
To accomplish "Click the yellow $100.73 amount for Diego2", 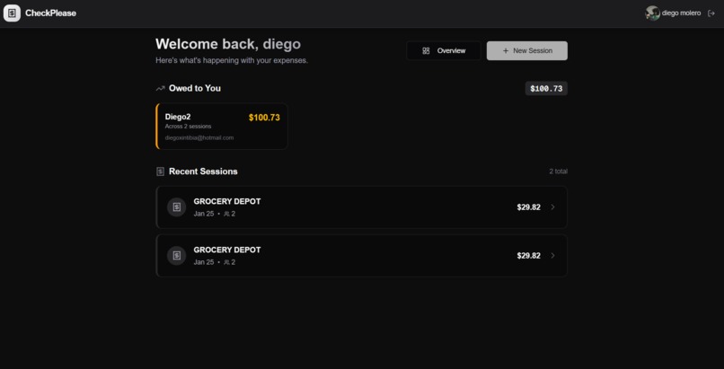I will (x=264, y=118).
